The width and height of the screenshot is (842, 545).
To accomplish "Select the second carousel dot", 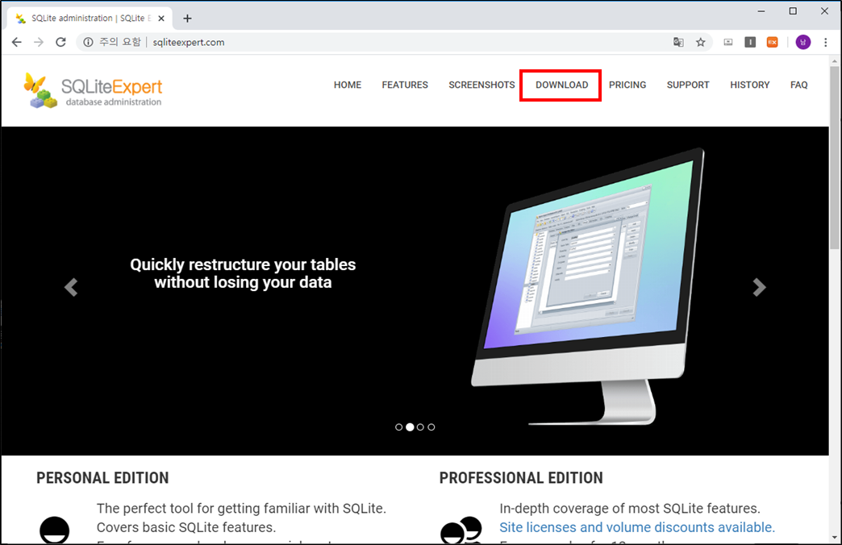I will [x=410, y=426].
